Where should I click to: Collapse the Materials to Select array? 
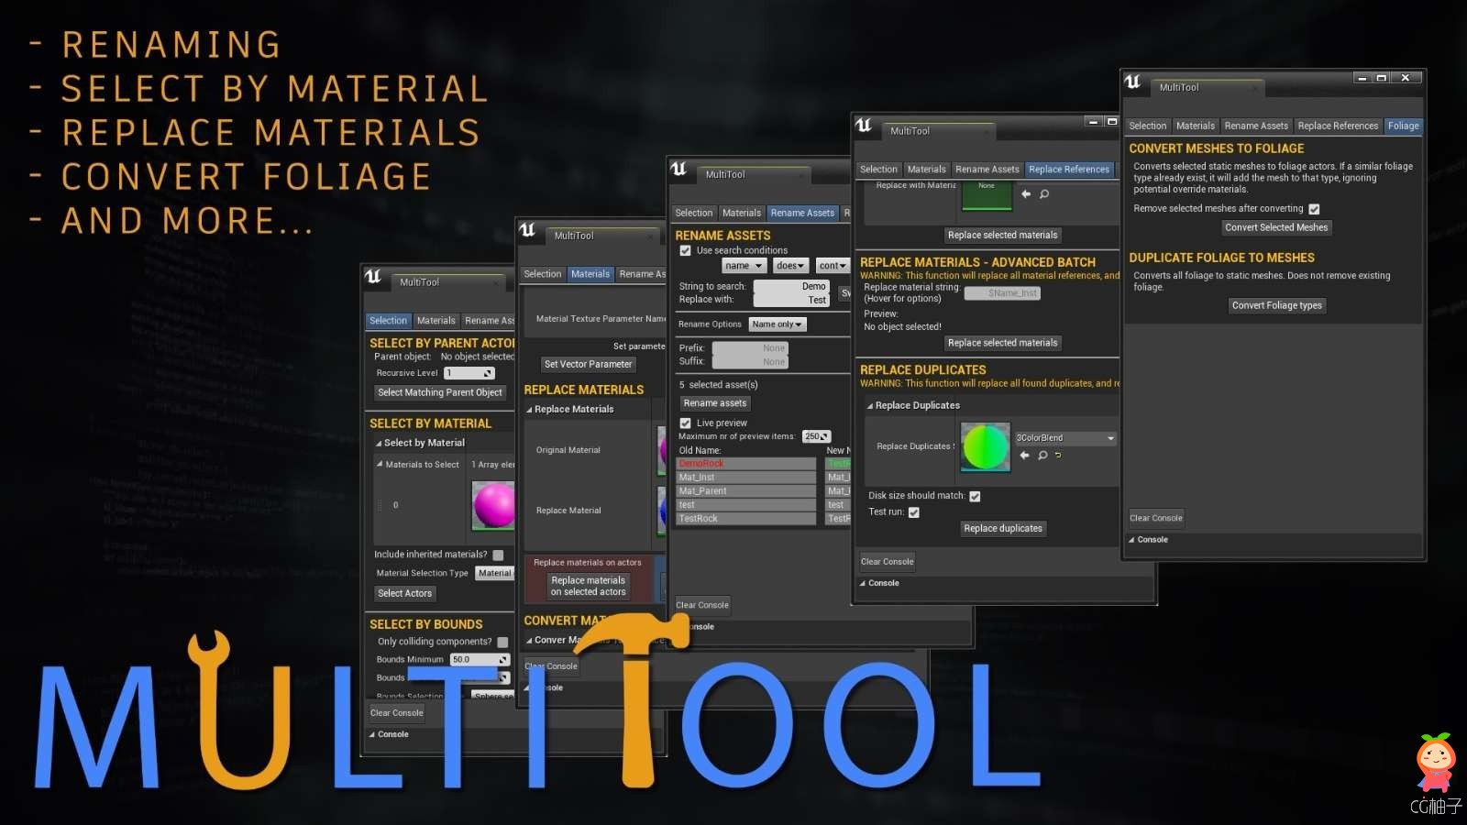[380, 464]
